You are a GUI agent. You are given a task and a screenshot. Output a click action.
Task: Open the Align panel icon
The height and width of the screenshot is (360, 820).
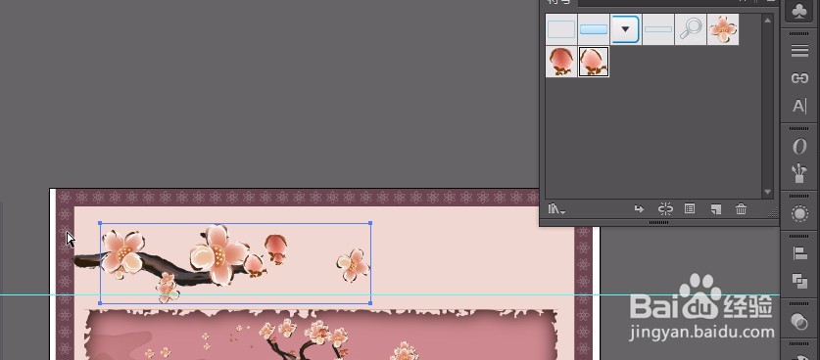coord(799,254)
